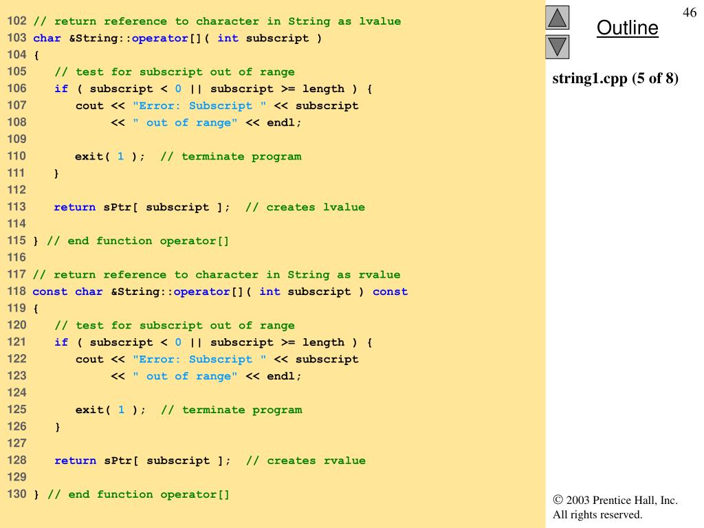Click the subscript range test comment on line 105
The height and width of the screenshot is (528, 704).
click(175, 71)
